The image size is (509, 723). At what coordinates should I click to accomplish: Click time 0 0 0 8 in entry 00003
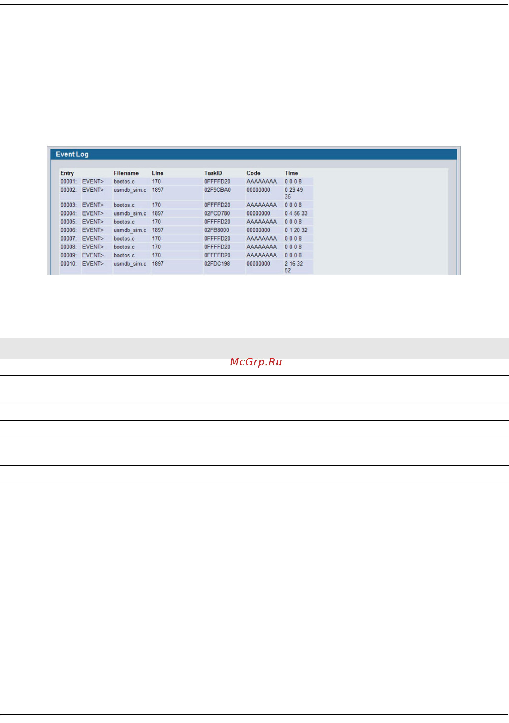[x=293, y=205]
